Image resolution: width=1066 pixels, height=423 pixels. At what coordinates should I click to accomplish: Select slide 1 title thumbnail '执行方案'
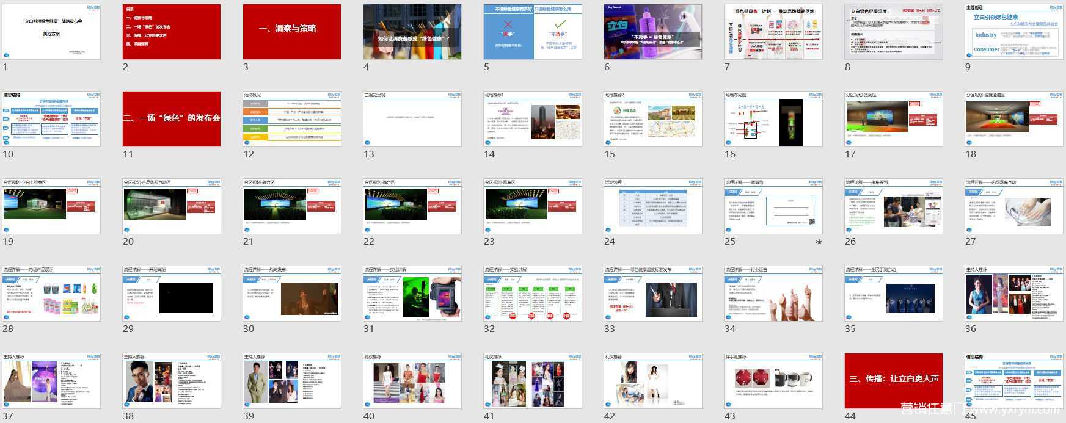point(51,32)
